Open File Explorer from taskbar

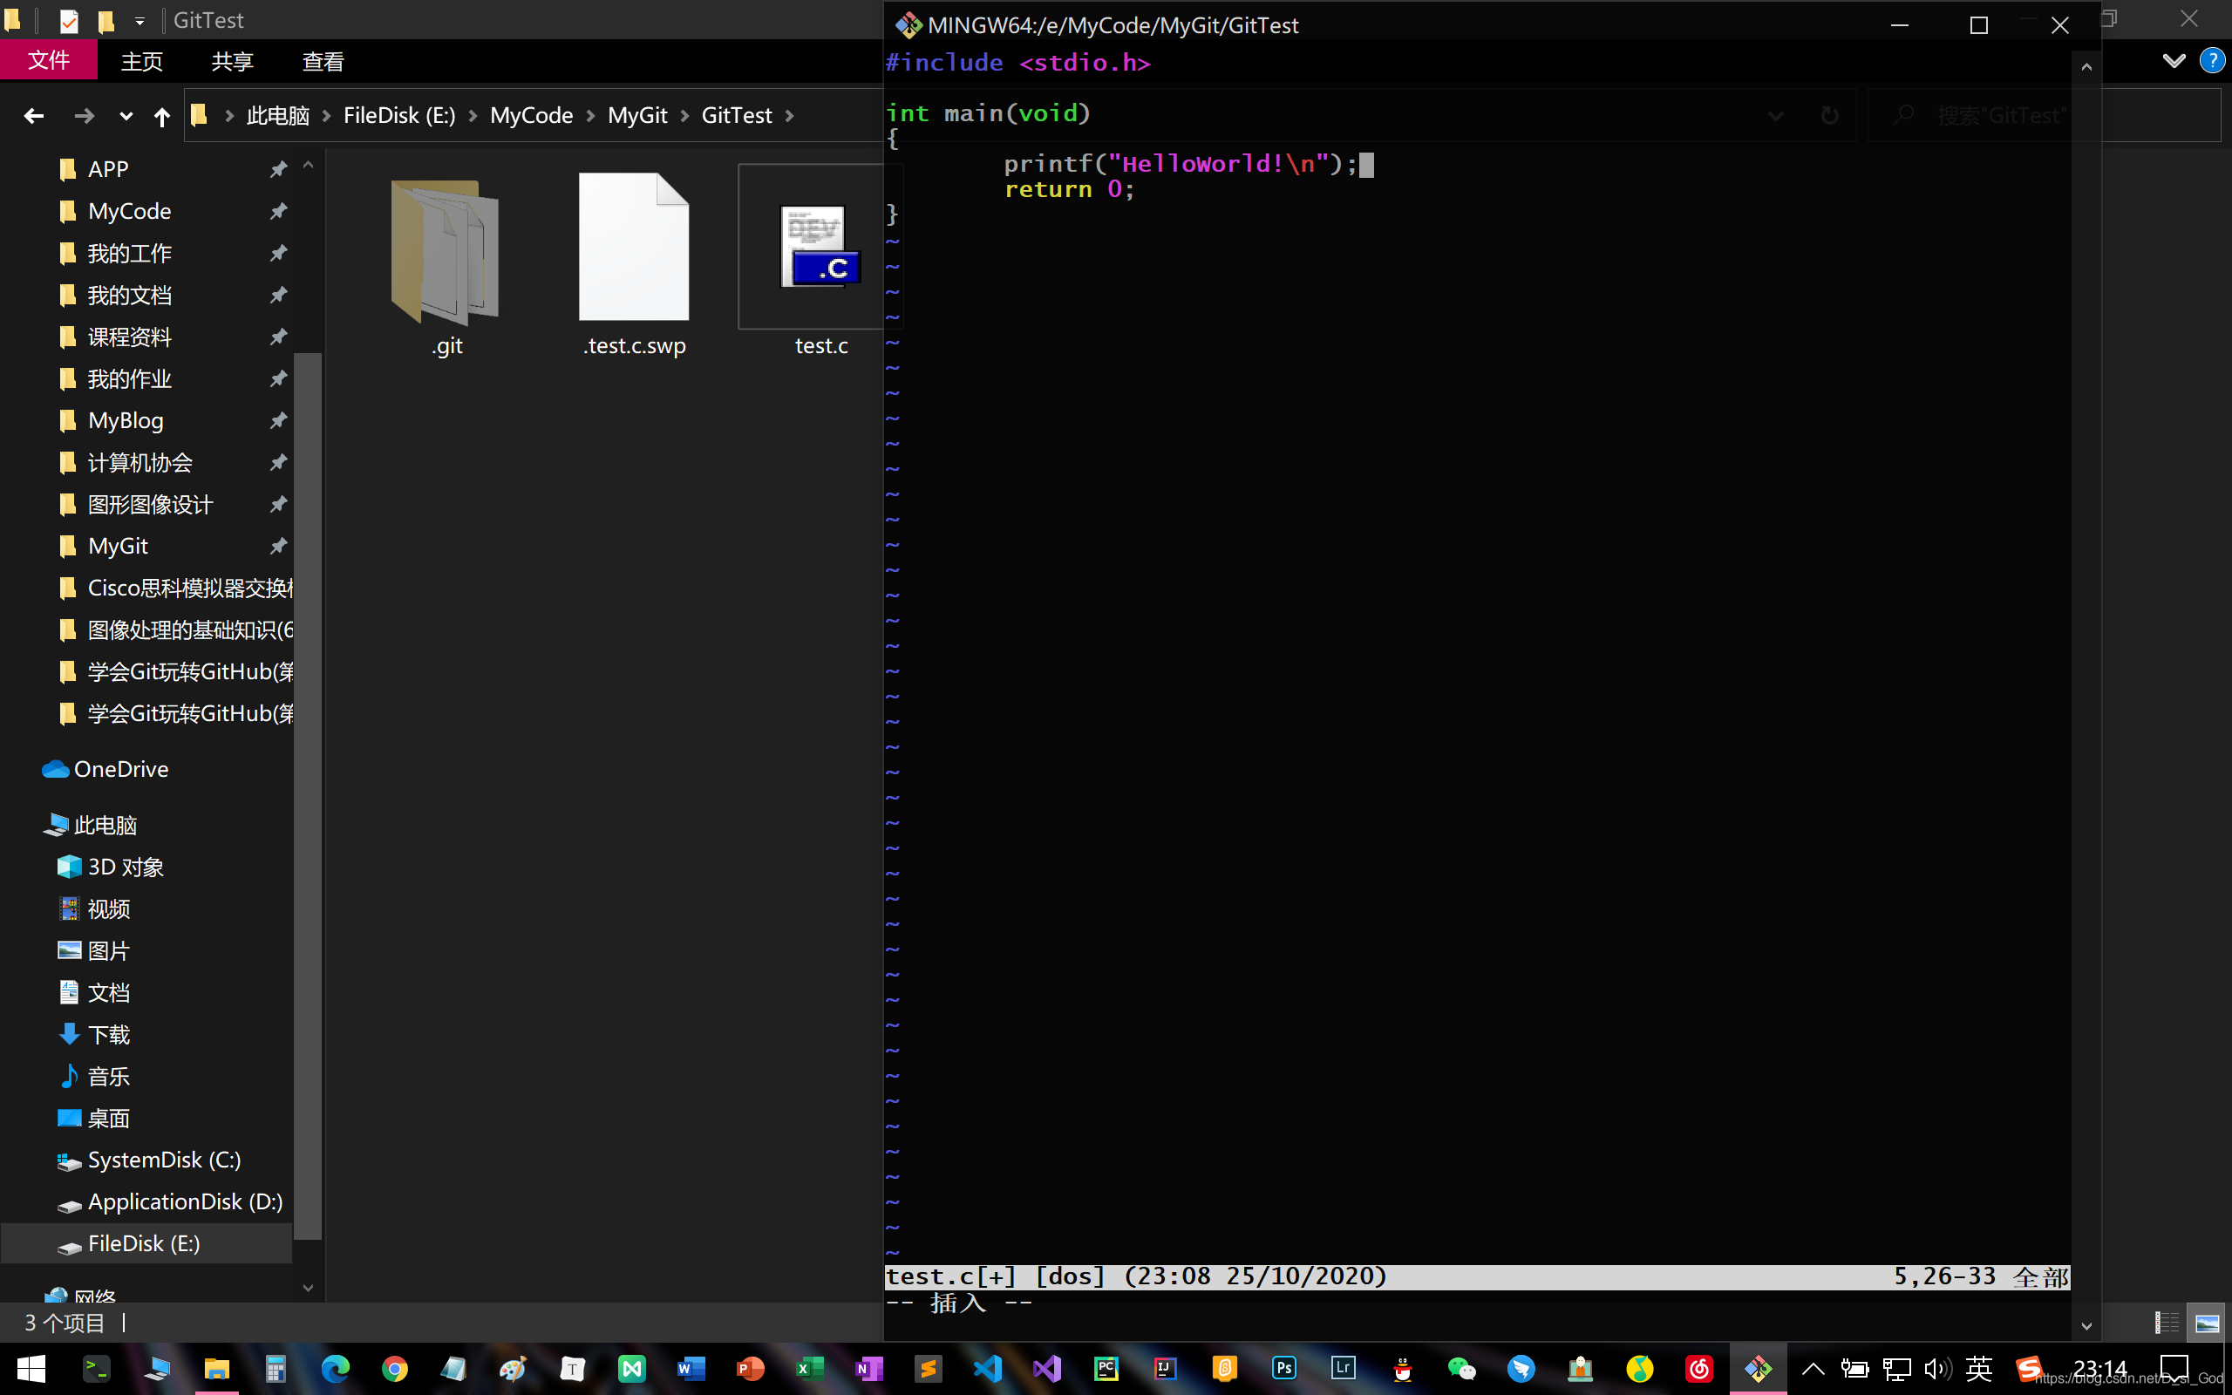pyautogui.click(x=217, y=1369)
